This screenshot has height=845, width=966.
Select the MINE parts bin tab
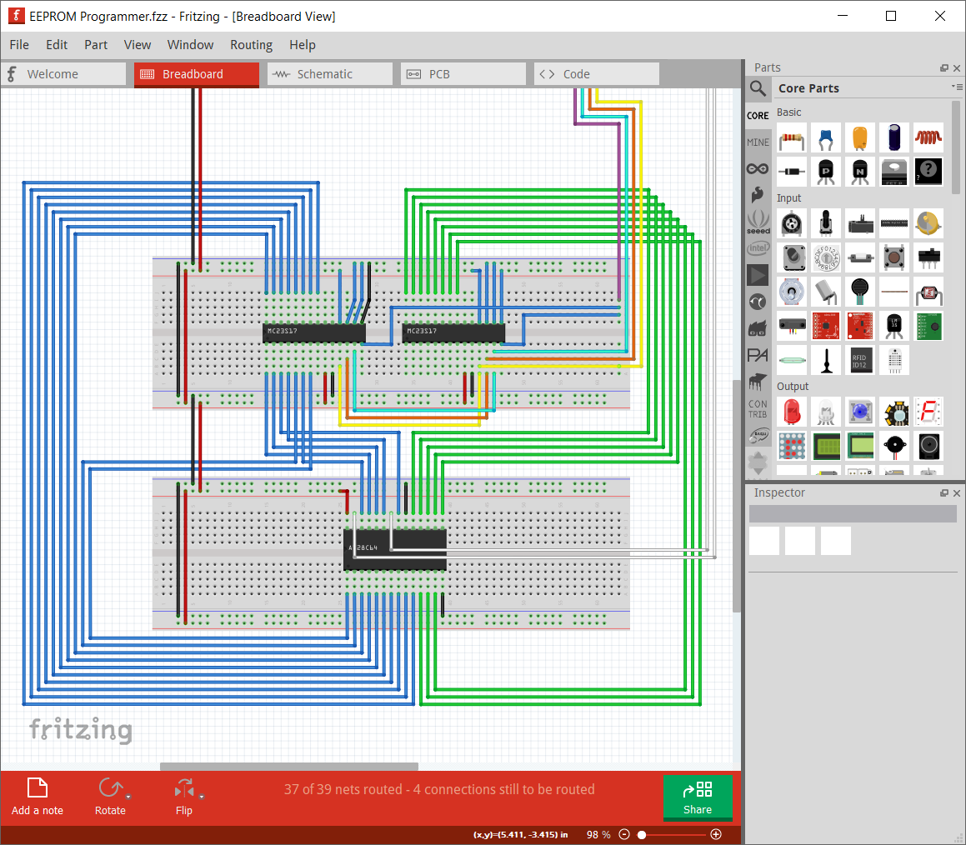coord(758,142)
